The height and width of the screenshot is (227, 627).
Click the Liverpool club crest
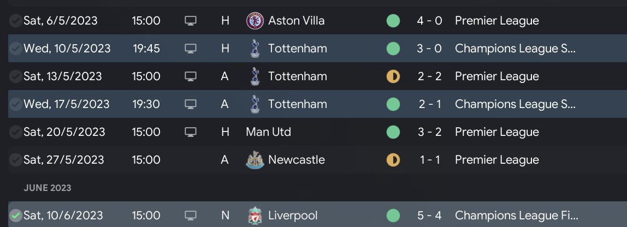pos(254,216)
